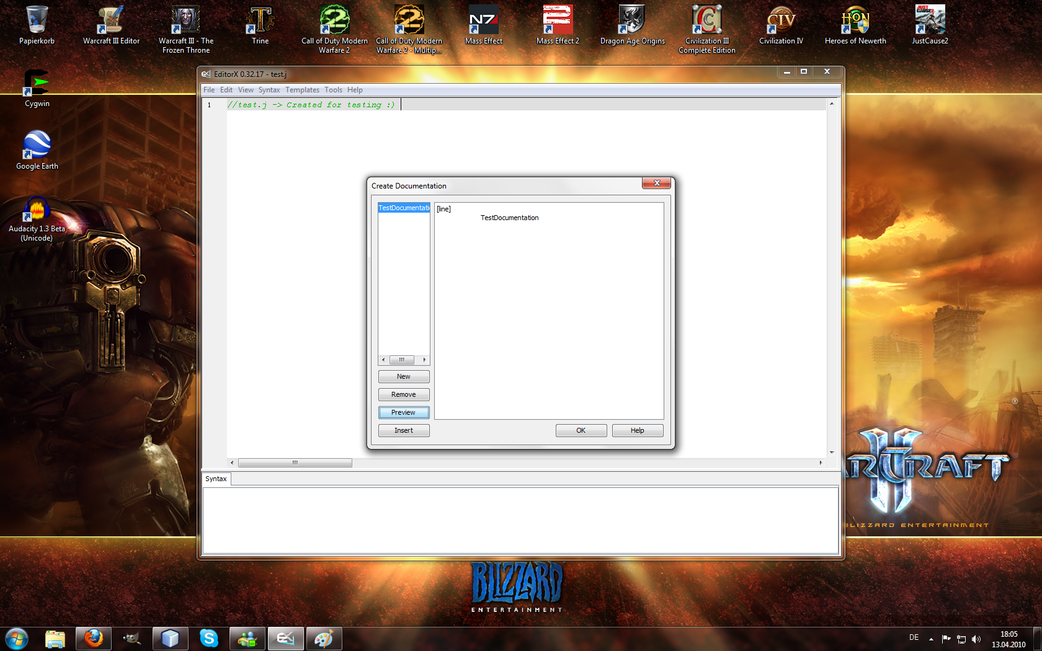Image resolution: width=1042 pixels, height=651 pixels.
Task: Open the Cygwin desktop shortcut
Action: click(37, 88)
